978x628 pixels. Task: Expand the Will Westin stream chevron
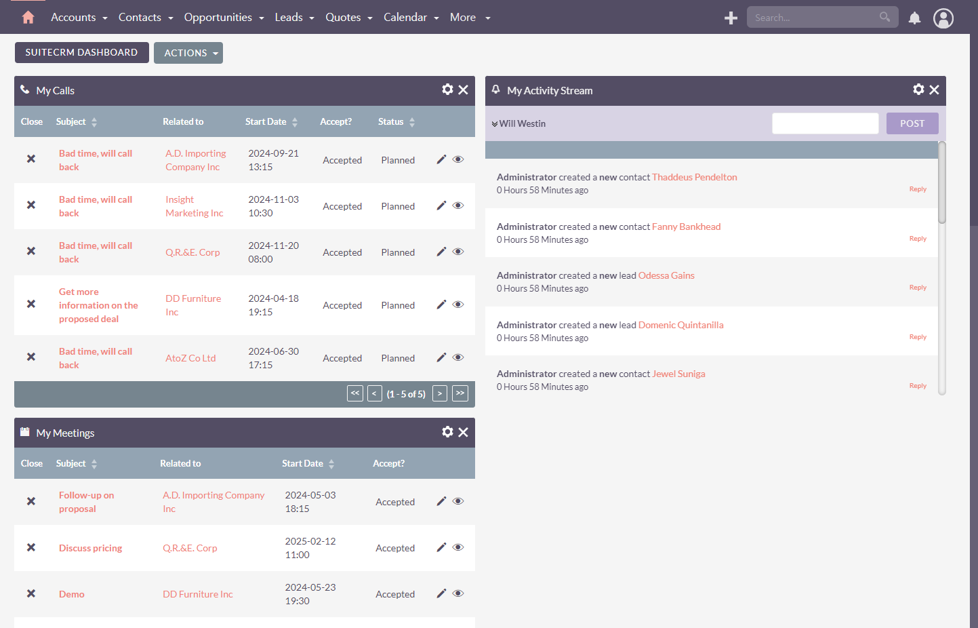(x=495, y=124)
